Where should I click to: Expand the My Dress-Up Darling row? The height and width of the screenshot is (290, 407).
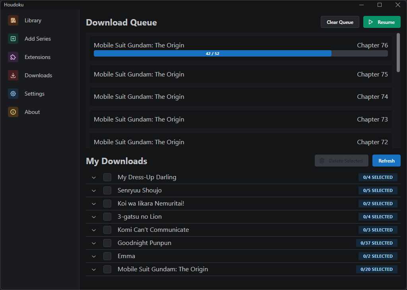[94, 177]
